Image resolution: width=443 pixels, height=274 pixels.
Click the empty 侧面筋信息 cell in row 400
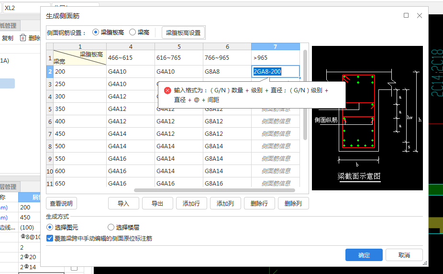[x=276, y=121]
